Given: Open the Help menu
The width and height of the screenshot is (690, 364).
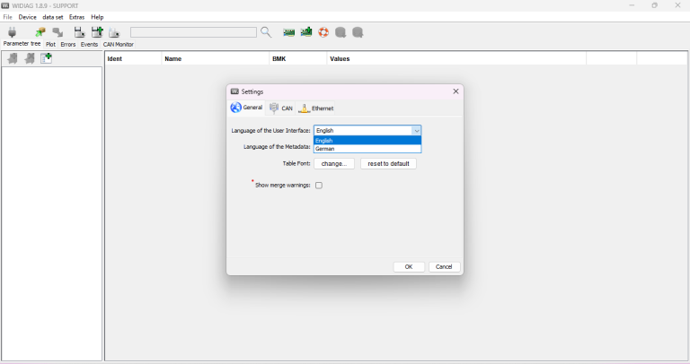Looking at the screenshot, I should pos(97,17).
